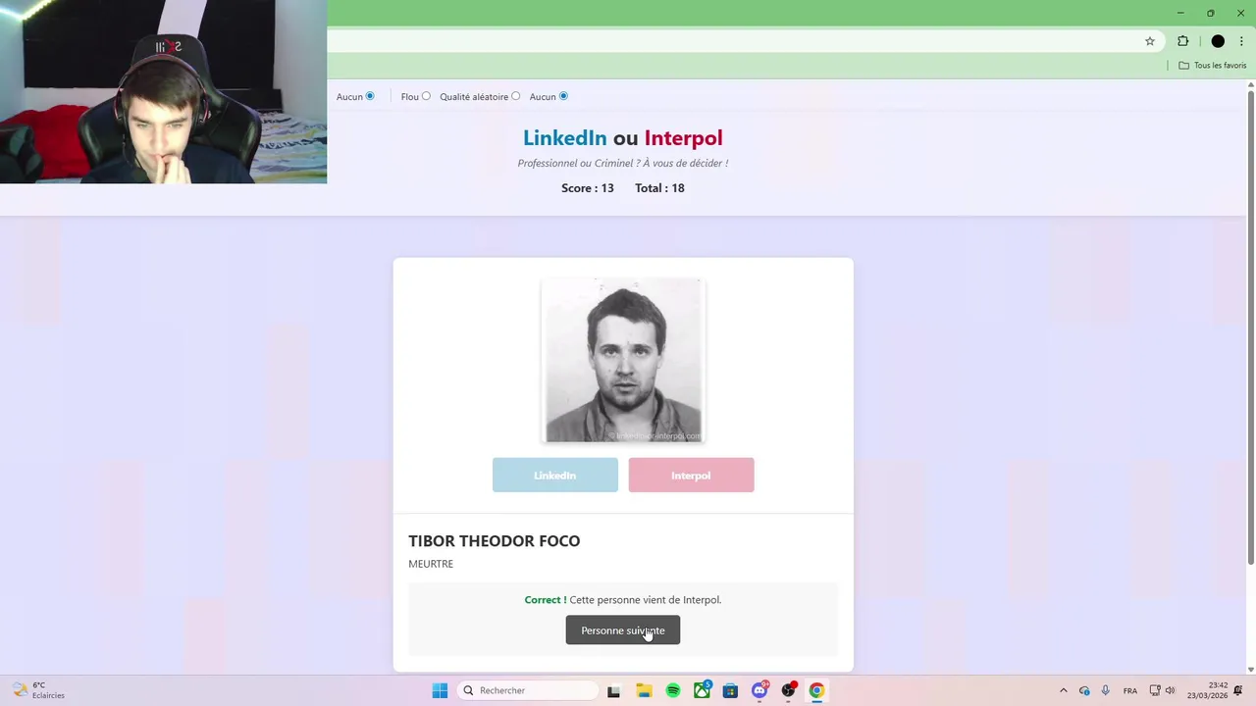
Task: Open the Chrome extensions puzzle icon
Action: [x=1182, y=41]
